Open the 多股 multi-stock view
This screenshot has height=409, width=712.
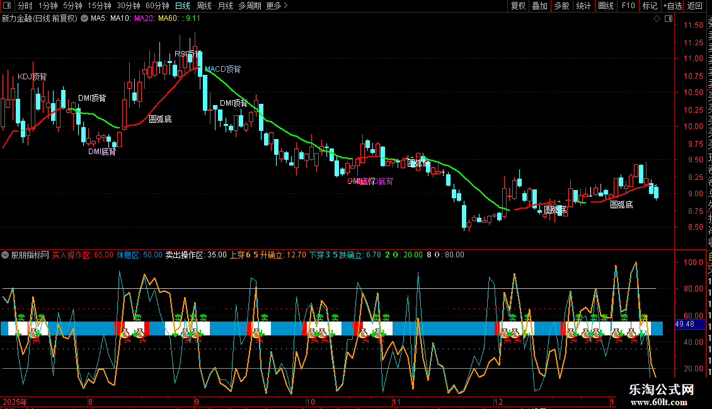561,6
